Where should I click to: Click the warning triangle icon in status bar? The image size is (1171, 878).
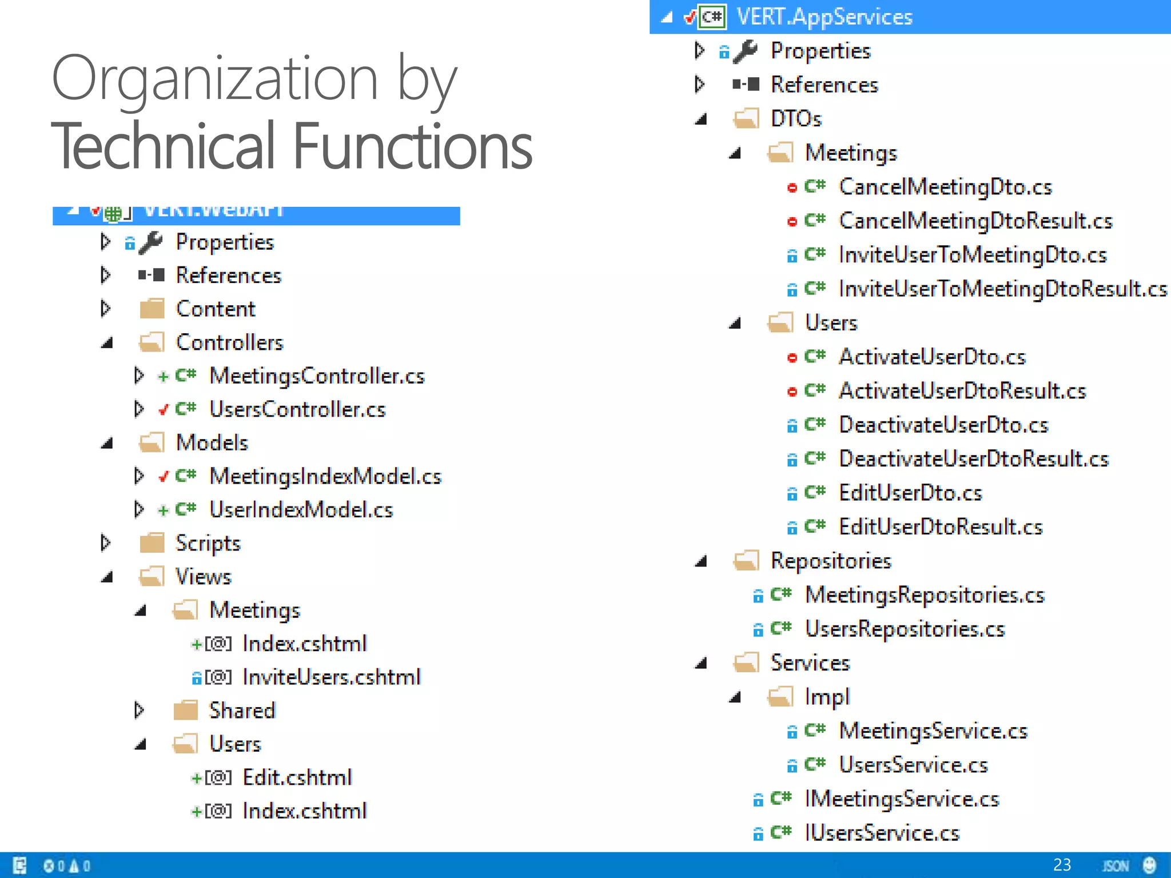click(73, 866)
